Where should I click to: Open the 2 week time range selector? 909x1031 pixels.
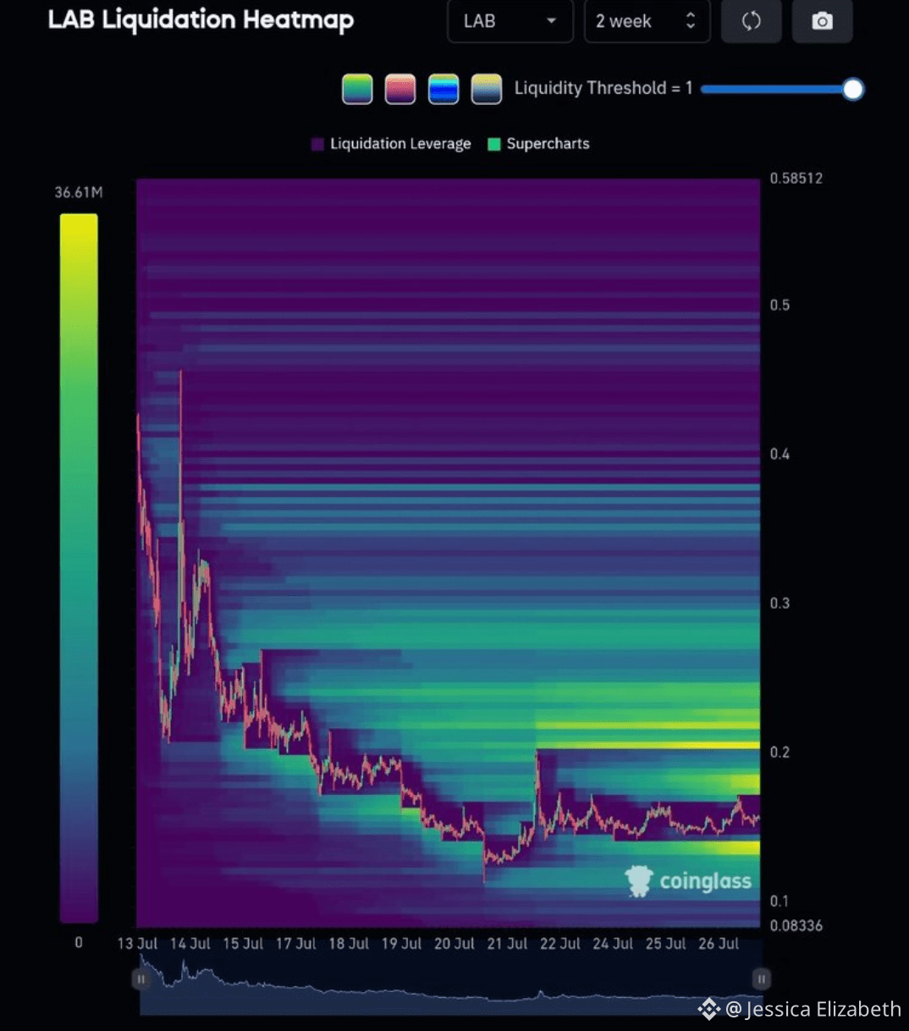coord(647,21)
